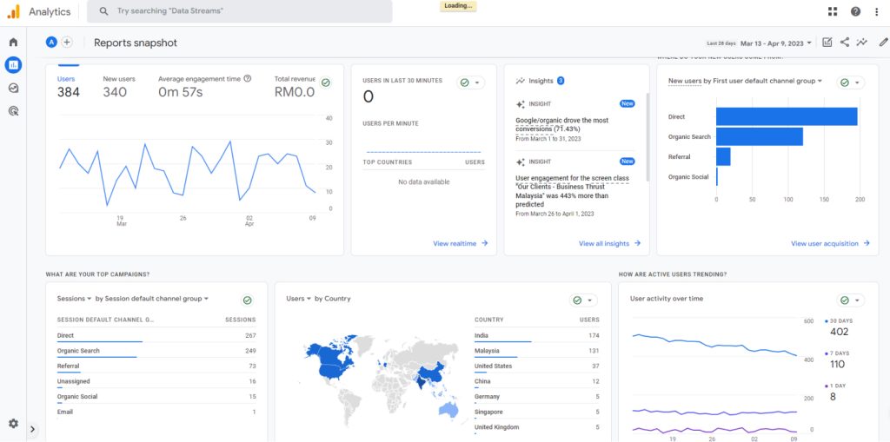Open Admin settings gear icon
Image resolution: width=890 pixels, height=442 pixels.
tap(13, 423)
